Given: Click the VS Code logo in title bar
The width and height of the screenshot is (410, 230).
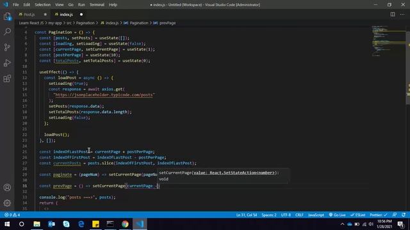Looking at the screenshot, I should click(x=6, y=4).
